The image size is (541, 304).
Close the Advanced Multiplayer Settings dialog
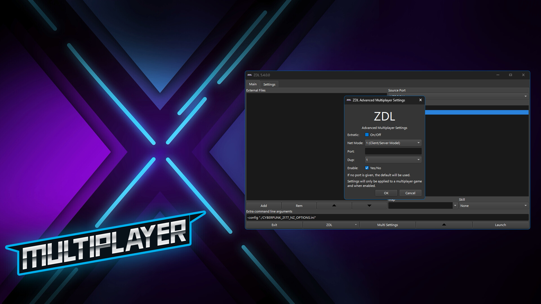click(420, 100)
